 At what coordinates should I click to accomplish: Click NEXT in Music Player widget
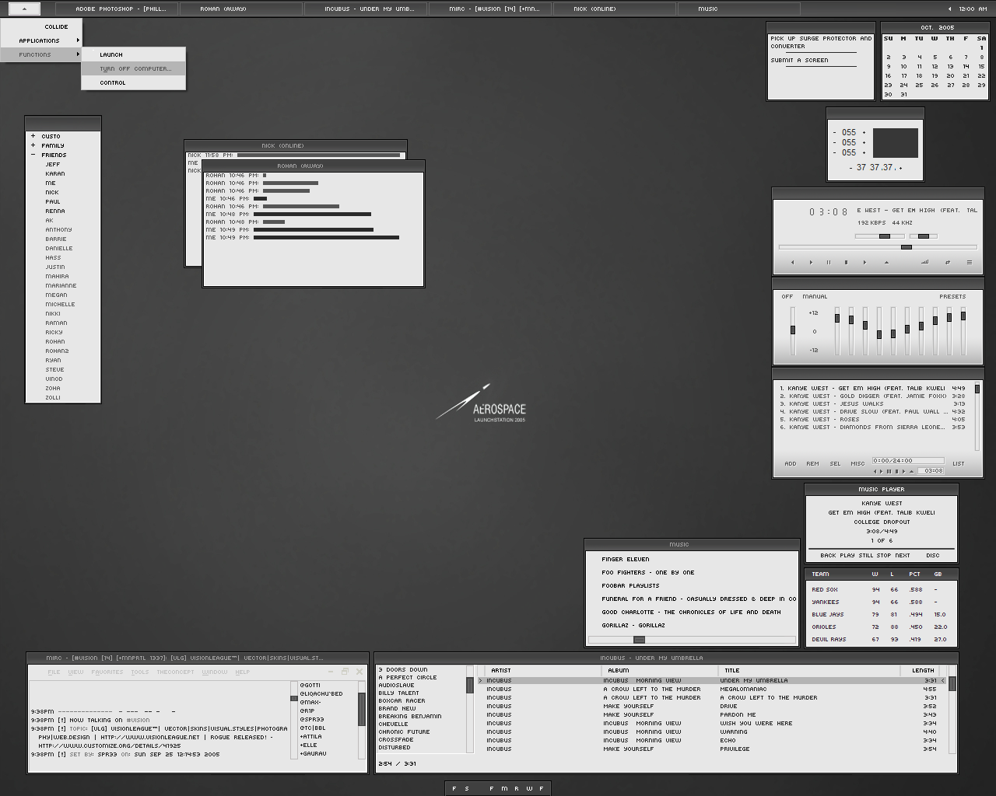click(903, 555)
